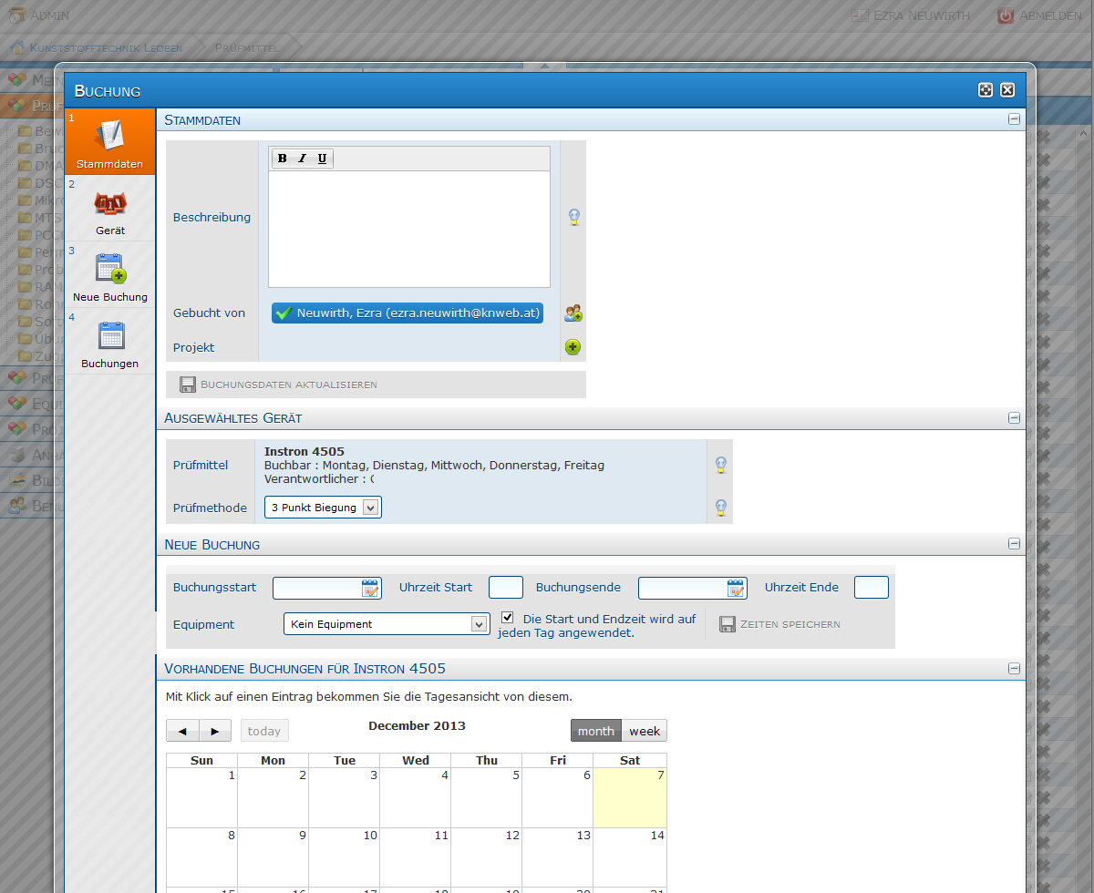Click the lightbulb hint next to Prüfmethode

point(720,508)
